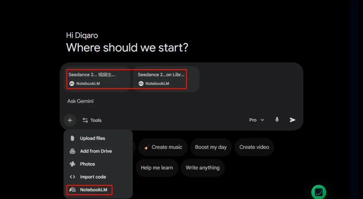Click the Hi Diqaro greeting text
This screenshot has height=199, width=363.
click(82, 35)
